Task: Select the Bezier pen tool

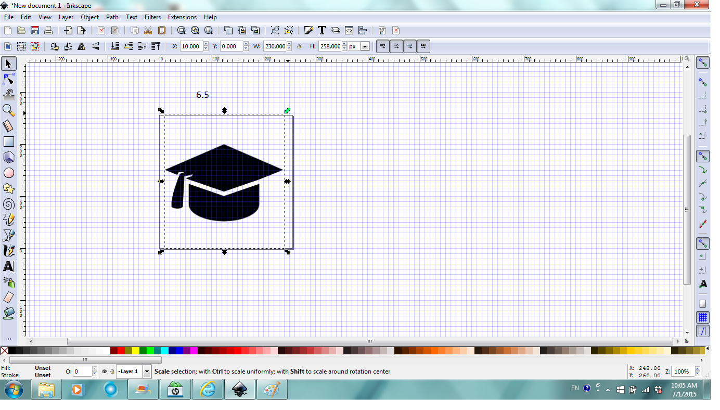Action: coord(9,235)
